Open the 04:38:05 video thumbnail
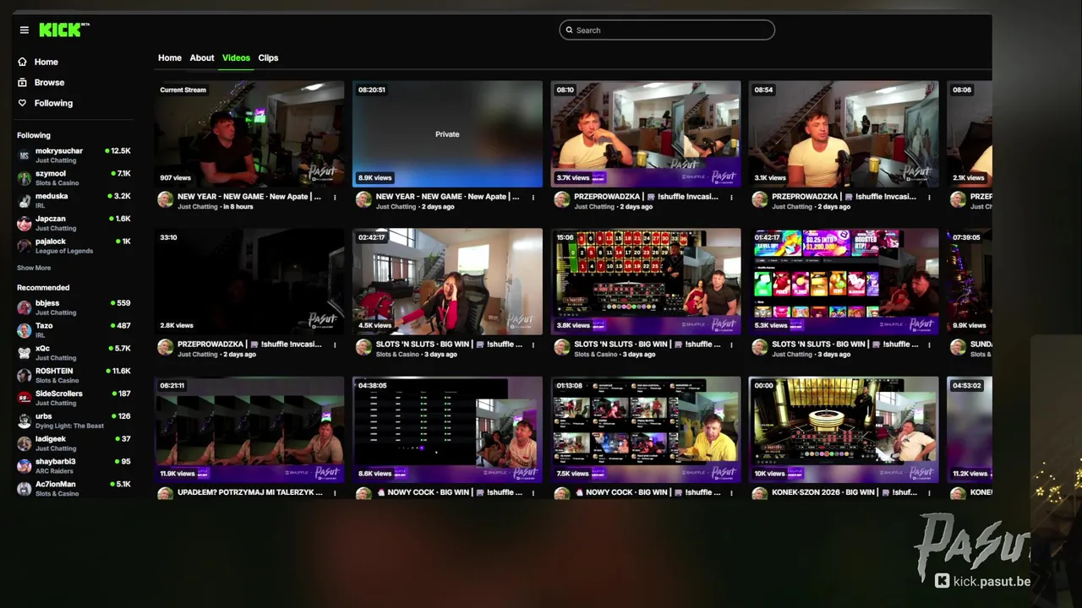 pos(447,429)
